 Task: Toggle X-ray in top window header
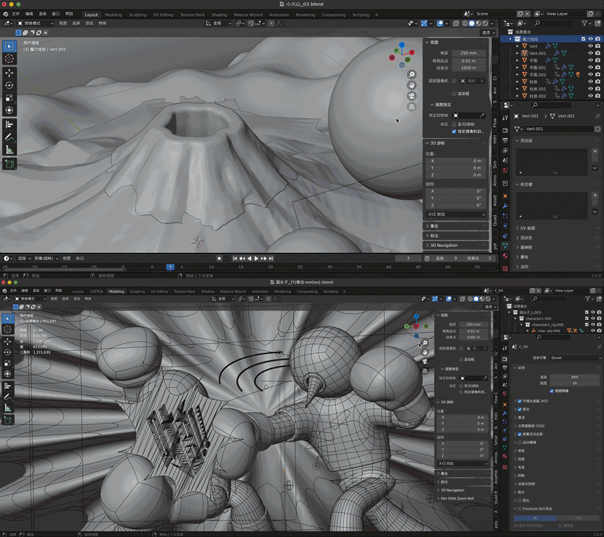coord(455,24)
